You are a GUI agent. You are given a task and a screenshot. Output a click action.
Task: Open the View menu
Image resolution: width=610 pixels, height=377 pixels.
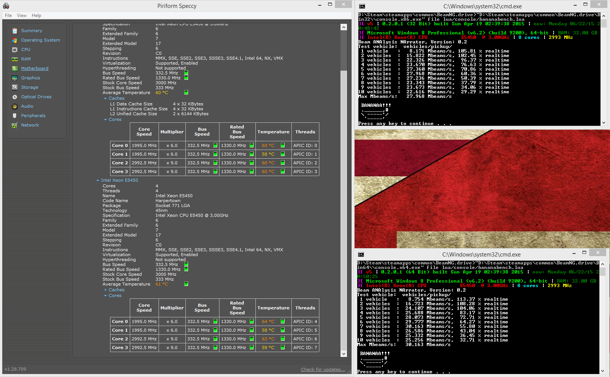tap(22, 15)
